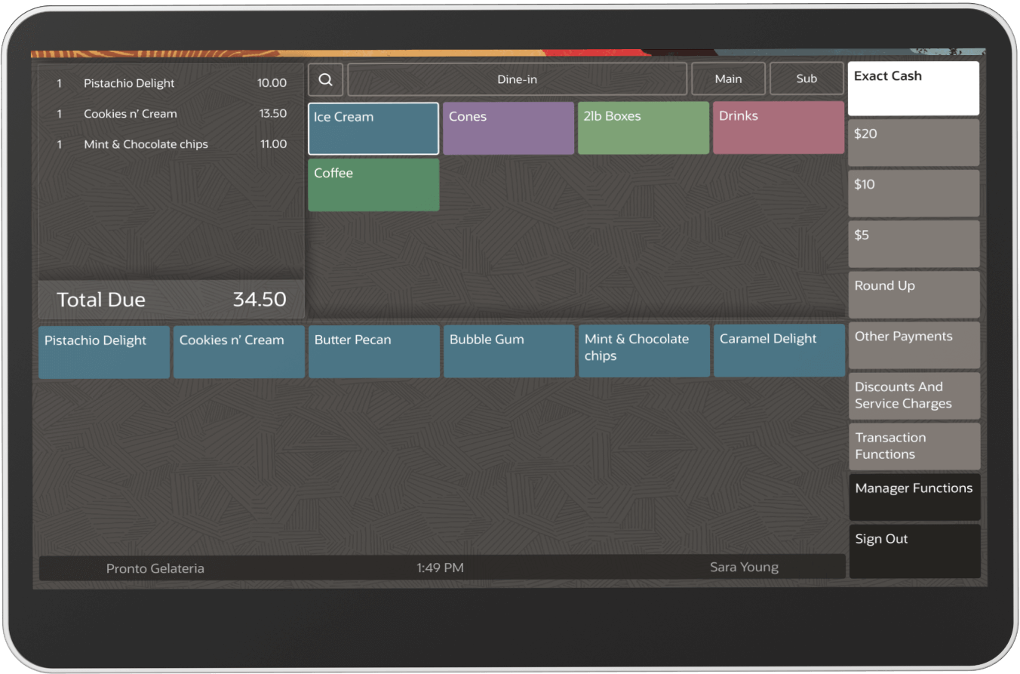Open the item search tool

(x=325, y=78)
